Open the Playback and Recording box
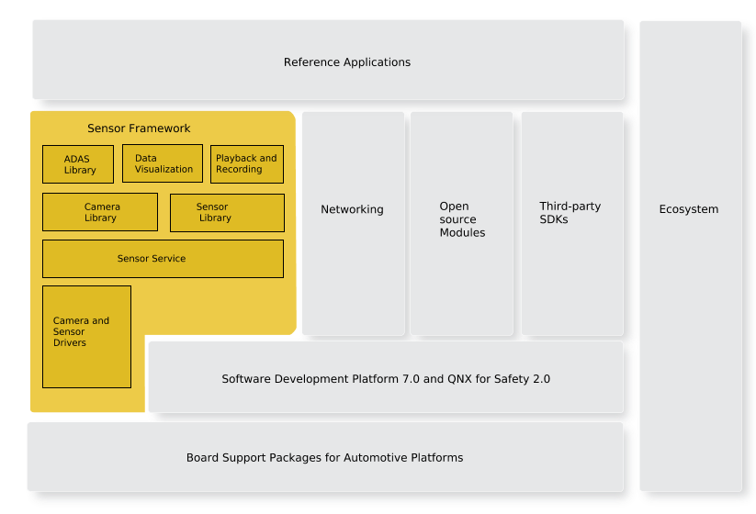 point(246,163)
